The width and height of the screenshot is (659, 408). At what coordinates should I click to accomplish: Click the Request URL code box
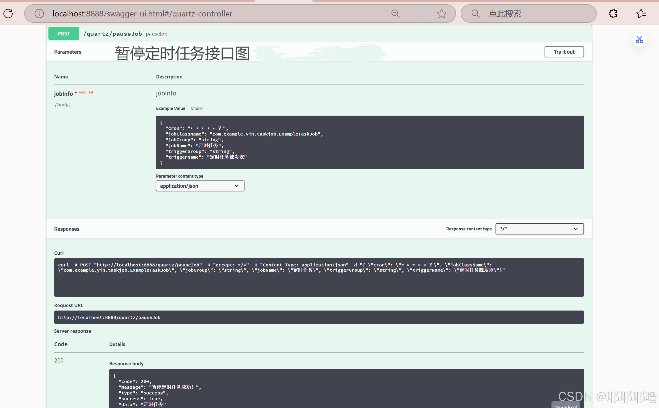point(319,317)
